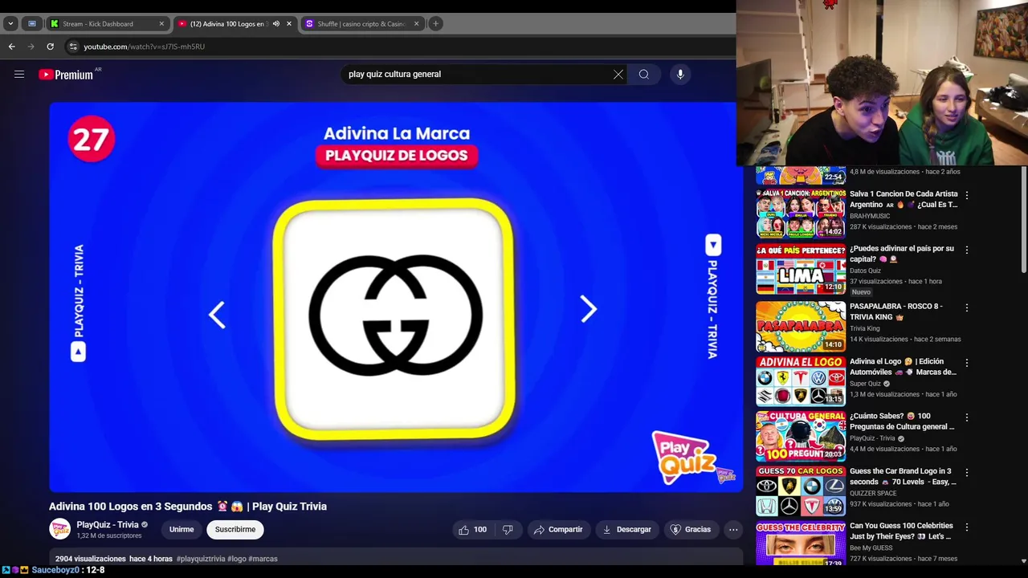Open PlayQuiz - Trivia channel avatar

point(59,529)
